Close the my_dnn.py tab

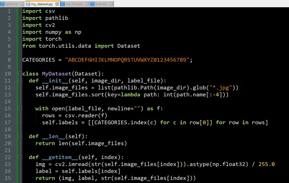(x=87, y=4)
